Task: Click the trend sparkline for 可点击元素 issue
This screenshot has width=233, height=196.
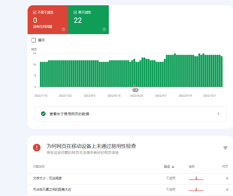Action: pyautogui.click(x=196, y=190)
